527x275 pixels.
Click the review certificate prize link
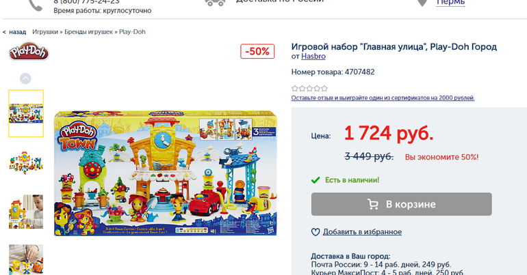[383, 98]
